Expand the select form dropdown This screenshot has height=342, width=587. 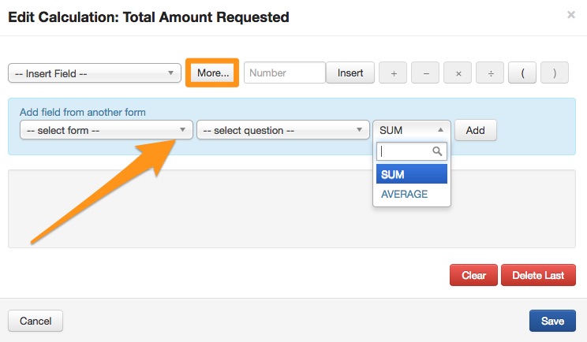pyautogui.click(x=107, y=130)
